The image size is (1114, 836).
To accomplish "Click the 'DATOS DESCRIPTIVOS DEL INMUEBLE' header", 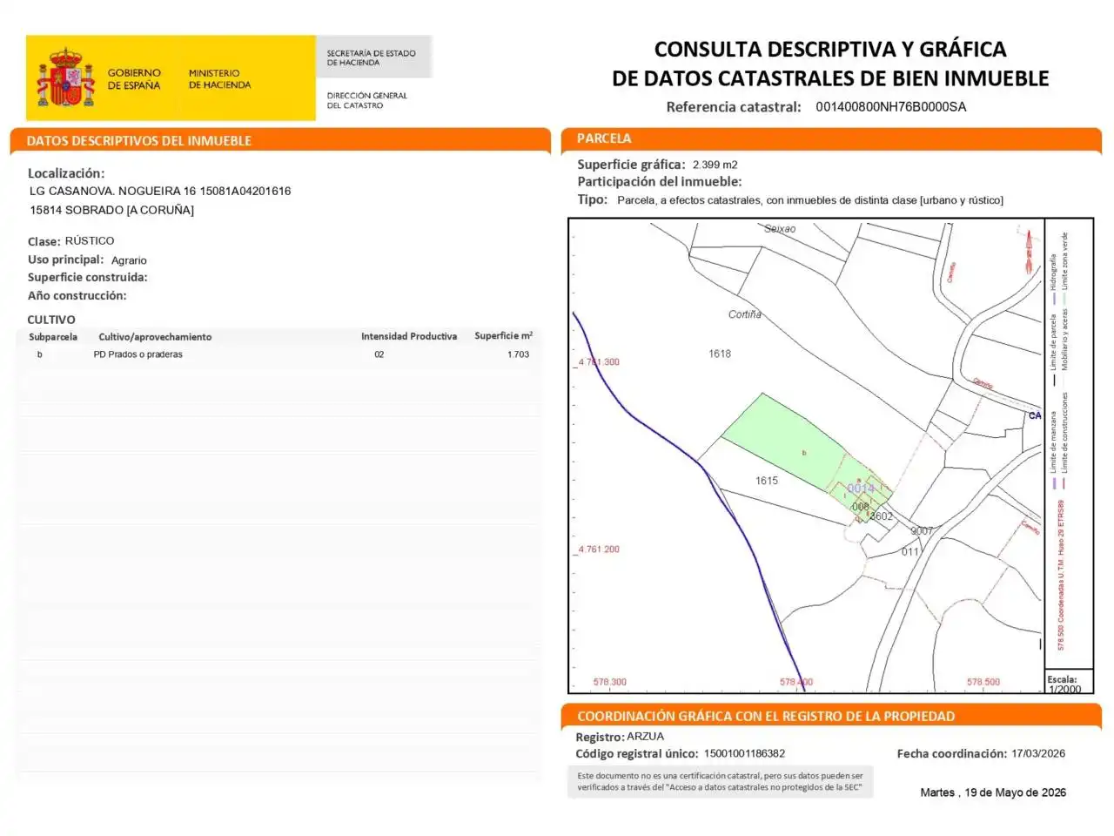I will click(x=139, y=140).
